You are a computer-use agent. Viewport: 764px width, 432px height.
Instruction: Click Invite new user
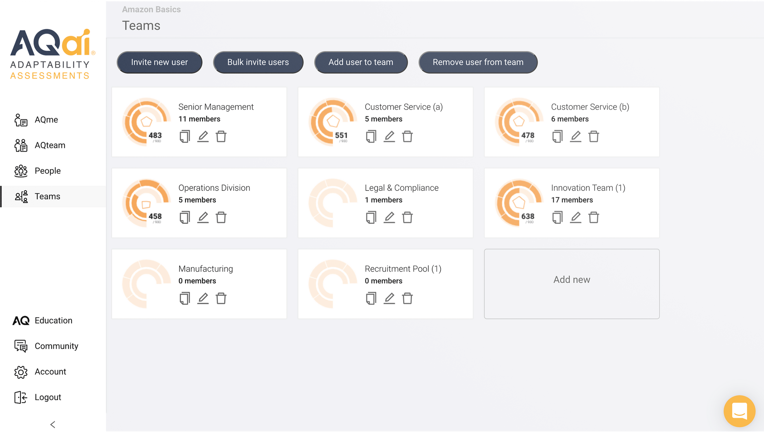pos(159,62)
